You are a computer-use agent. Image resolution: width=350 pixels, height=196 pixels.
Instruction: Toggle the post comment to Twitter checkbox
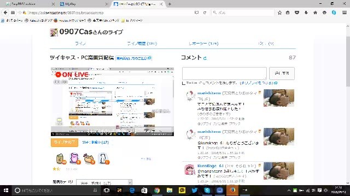pos(184,83)
